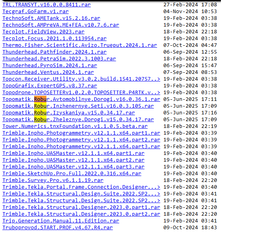Click Trimble.Tekla.Portal.Frame.Connection.Designer truncated link
Viewport: 259px width, 232px height.
coord(81,187)
